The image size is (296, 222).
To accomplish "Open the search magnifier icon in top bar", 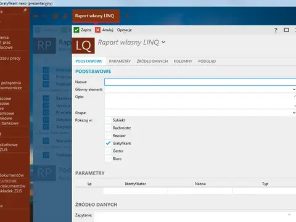I will point(65,16).
